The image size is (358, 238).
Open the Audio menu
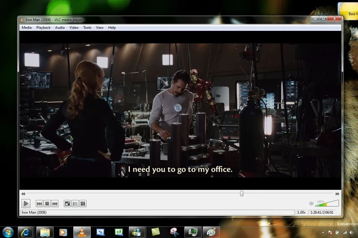(60, 28)
